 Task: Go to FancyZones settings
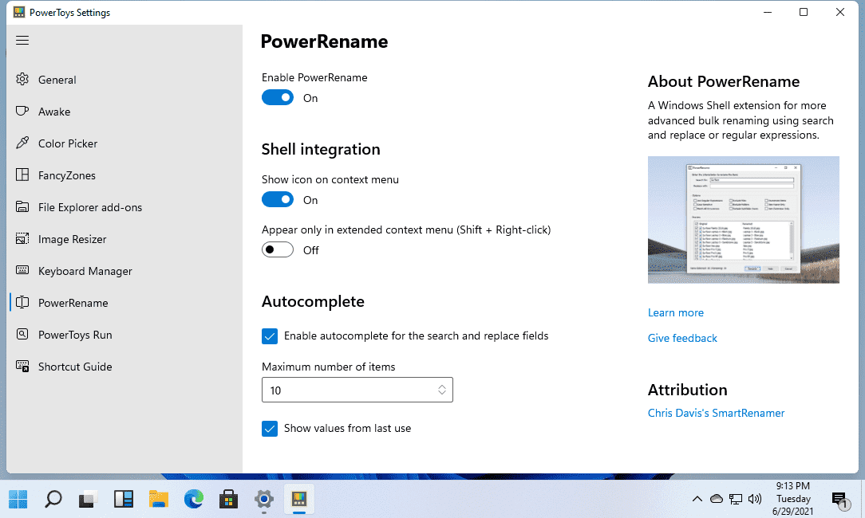click(67, 176)
